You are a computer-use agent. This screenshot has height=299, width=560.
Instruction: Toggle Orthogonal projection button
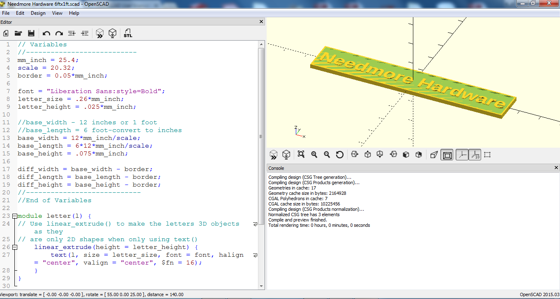447,155
